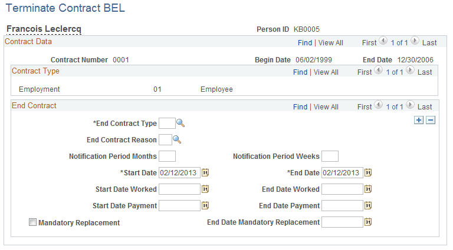This screenshot has height=250, width=453.
Task: Focus the End Contract Type field
Action: pos(167,124)
